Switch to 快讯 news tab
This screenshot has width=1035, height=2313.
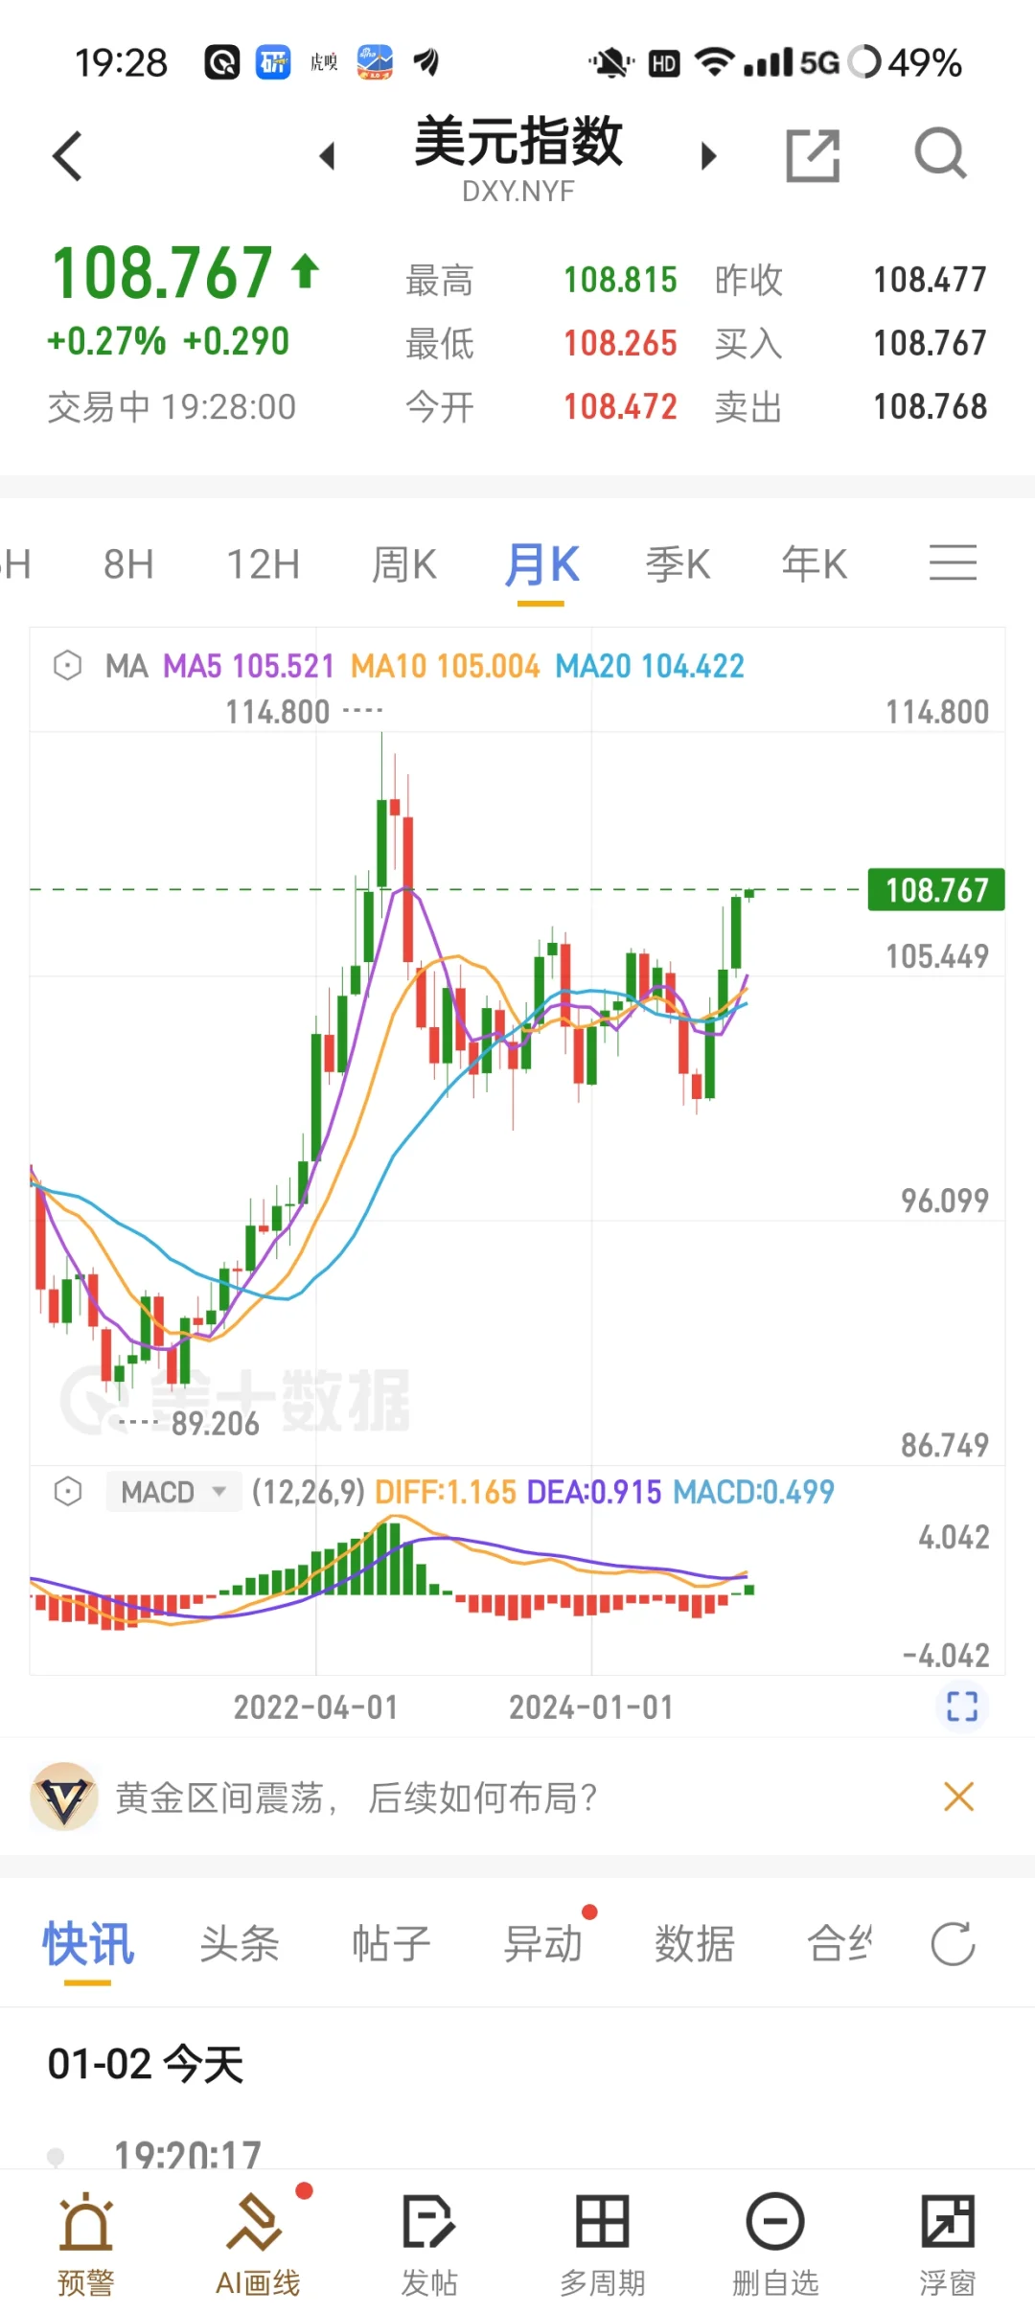coord(87,1944)
